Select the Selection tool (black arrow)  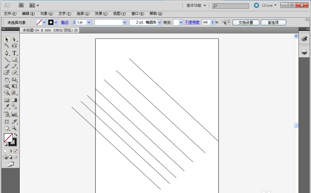coord(7,39)
